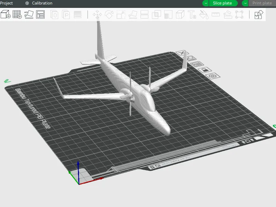This screenshot has width=276, height=207.
Task: Activate the Scale tool
Action: coord(121,14)
